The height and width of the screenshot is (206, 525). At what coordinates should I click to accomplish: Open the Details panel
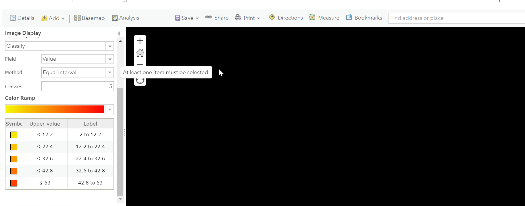[x=22, y=18]
